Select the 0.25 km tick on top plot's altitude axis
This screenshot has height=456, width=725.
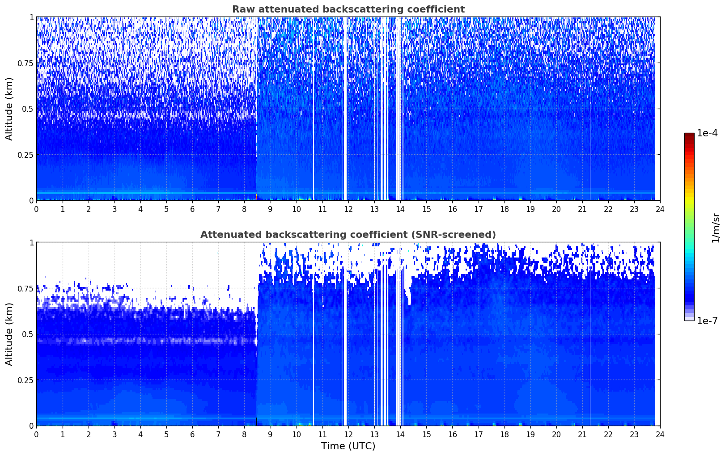pos(25,155)
